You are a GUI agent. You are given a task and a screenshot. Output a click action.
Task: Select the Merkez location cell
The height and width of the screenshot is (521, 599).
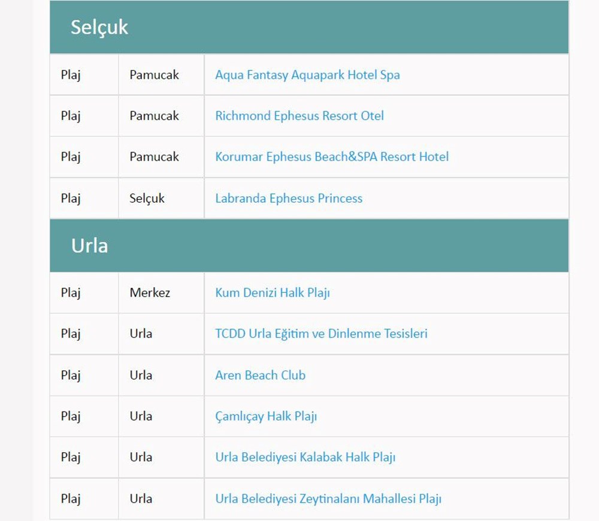tap(150, 293)
